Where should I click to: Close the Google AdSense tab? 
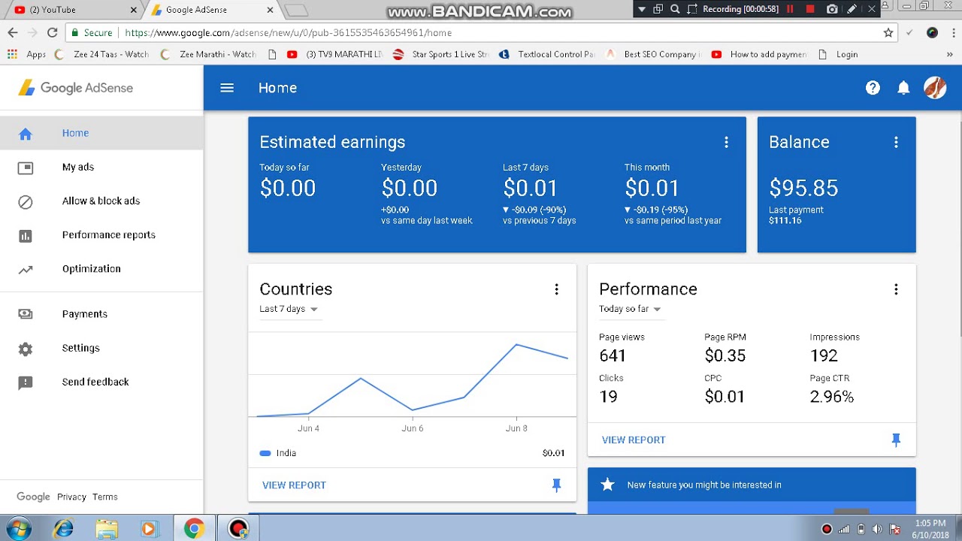(x=269, y=10)
